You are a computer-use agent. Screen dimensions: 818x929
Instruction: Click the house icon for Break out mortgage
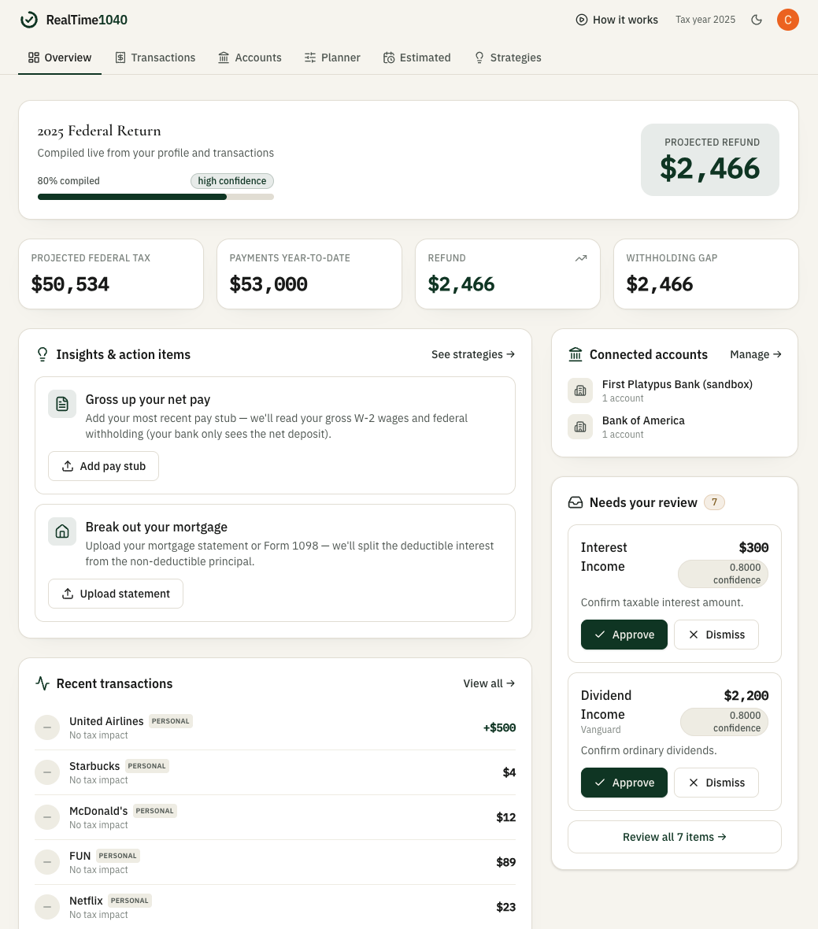click(62, 531)
